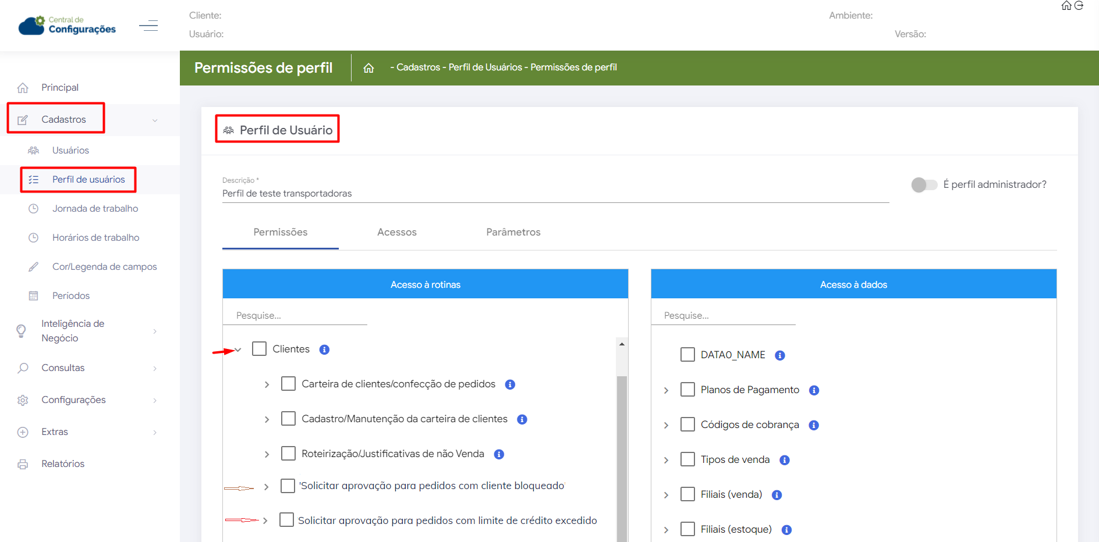Click the Acesso à rotinas search field
This screenshot has width=1099, height=542.
tap(295, 315)
